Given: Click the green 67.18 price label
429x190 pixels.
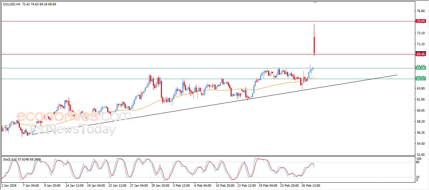Looking at the screenshot, I should click(420, 68).
